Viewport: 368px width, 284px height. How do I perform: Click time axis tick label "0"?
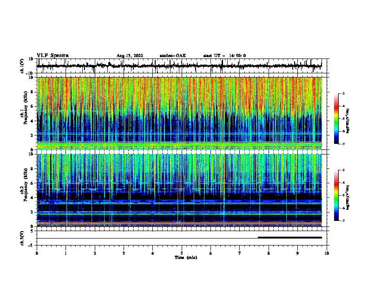(x=37, y=253)
